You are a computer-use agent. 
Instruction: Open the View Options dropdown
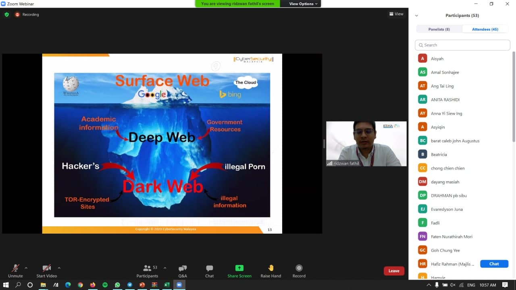pos(304,4)
